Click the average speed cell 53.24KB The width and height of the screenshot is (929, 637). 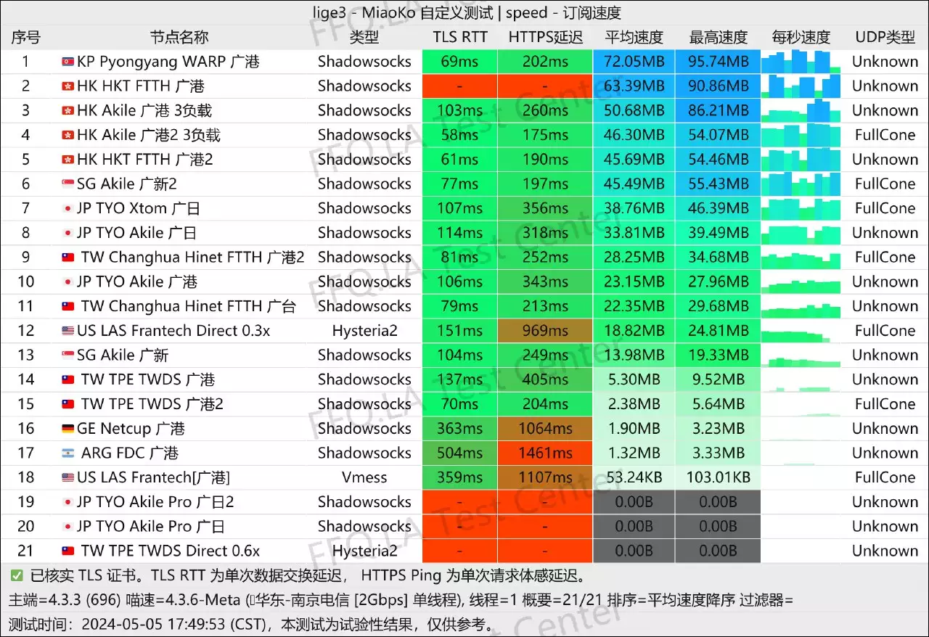coord(634,478)
